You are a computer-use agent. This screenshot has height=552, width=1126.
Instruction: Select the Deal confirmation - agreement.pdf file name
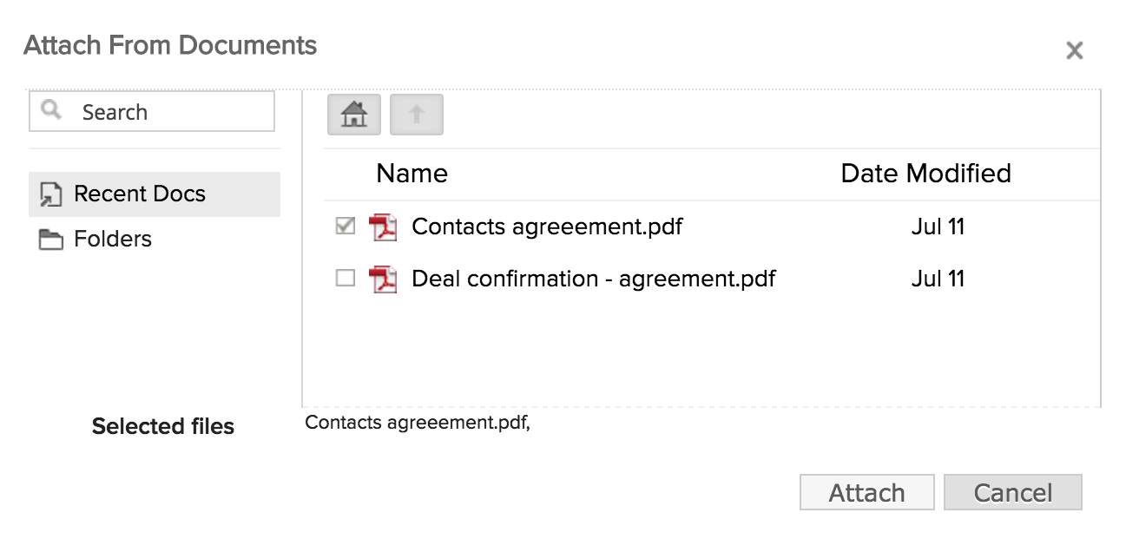[x=594, y=279]
